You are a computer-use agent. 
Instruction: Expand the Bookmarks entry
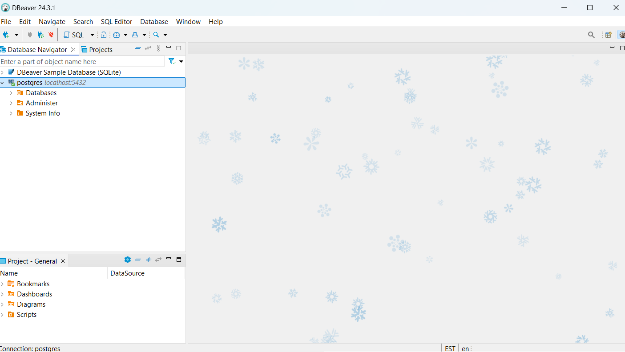click(x=3, y=284)
